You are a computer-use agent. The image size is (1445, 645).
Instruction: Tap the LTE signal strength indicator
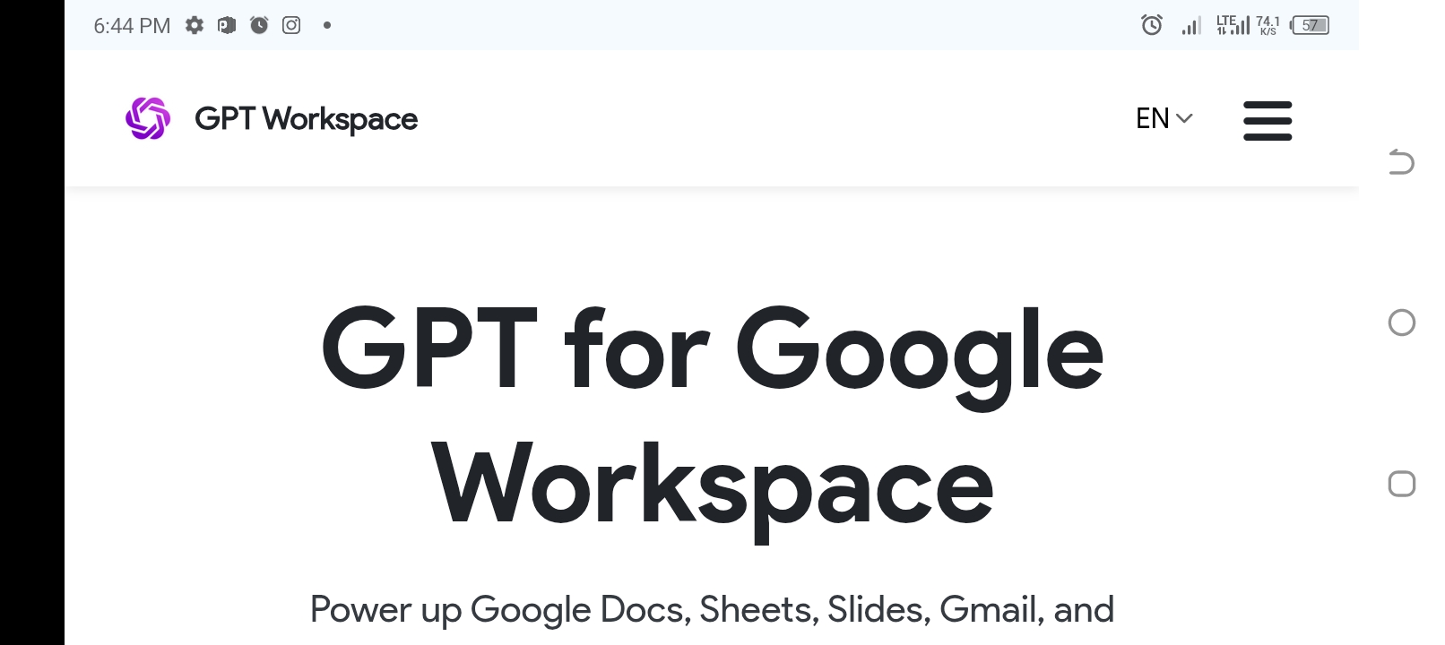[x=1233, y=25]
